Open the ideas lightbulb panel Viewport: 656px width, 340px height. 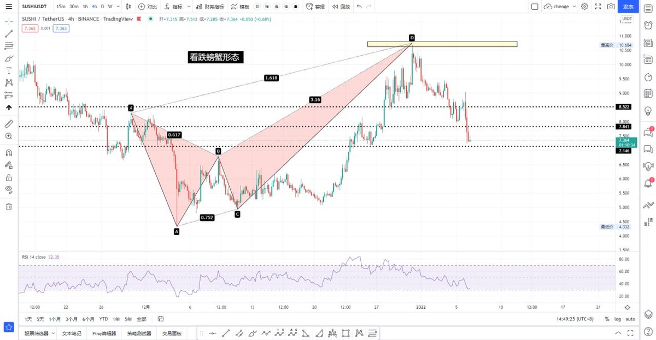(x=648, y=111)
